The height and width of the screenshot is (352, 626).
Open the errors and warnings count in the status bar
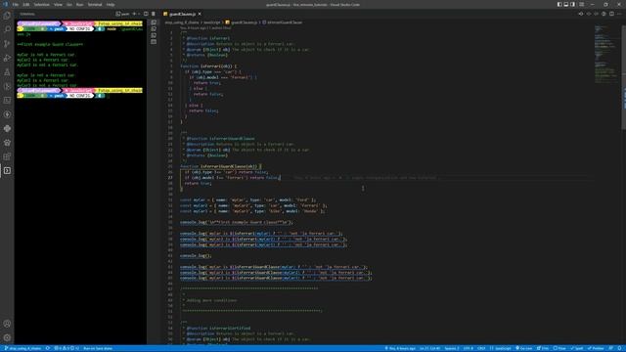67,348
